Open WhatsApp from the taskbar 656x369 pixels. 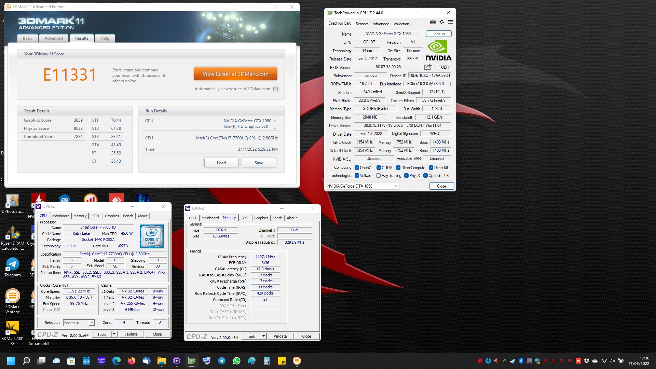[x=237, y=361]
